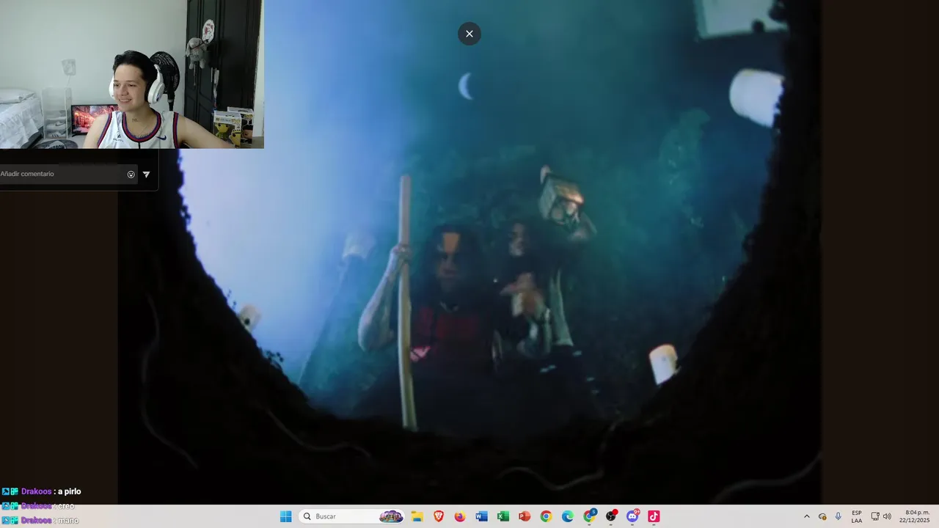Viewport: 939px width, 528px height.
Task: Open PowerPoint from the taskbar
Action: click(x=525, y=516)
